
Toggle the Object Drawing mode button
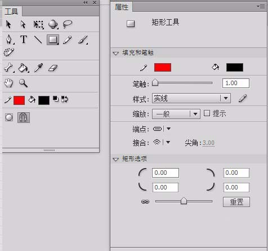pos(9,117)
